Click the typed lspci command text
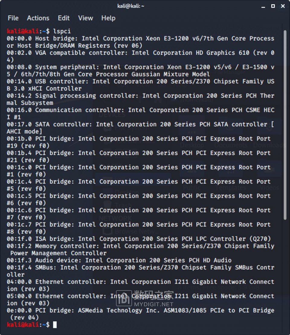This screenshot has height=335, width=290. [x=62, y=31]
